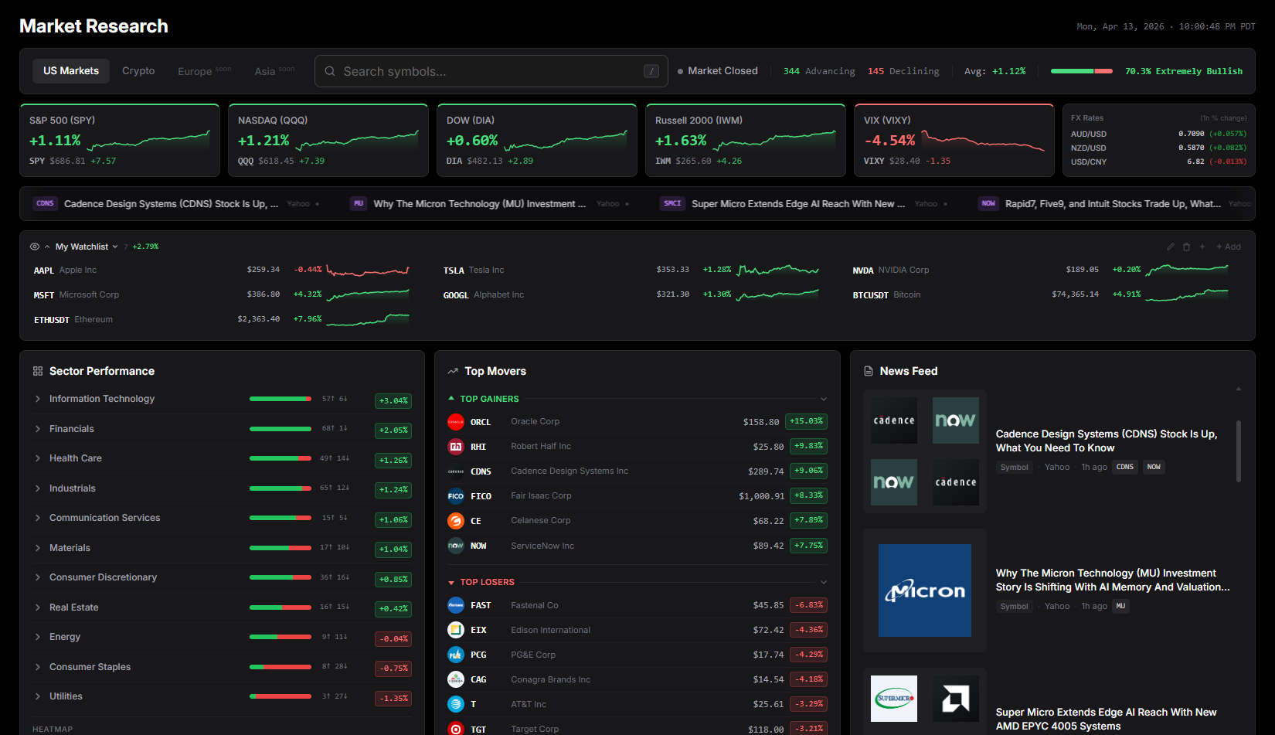Open the Micron ticker headline
The image size is (1275, 735).
tap(480, 204)
